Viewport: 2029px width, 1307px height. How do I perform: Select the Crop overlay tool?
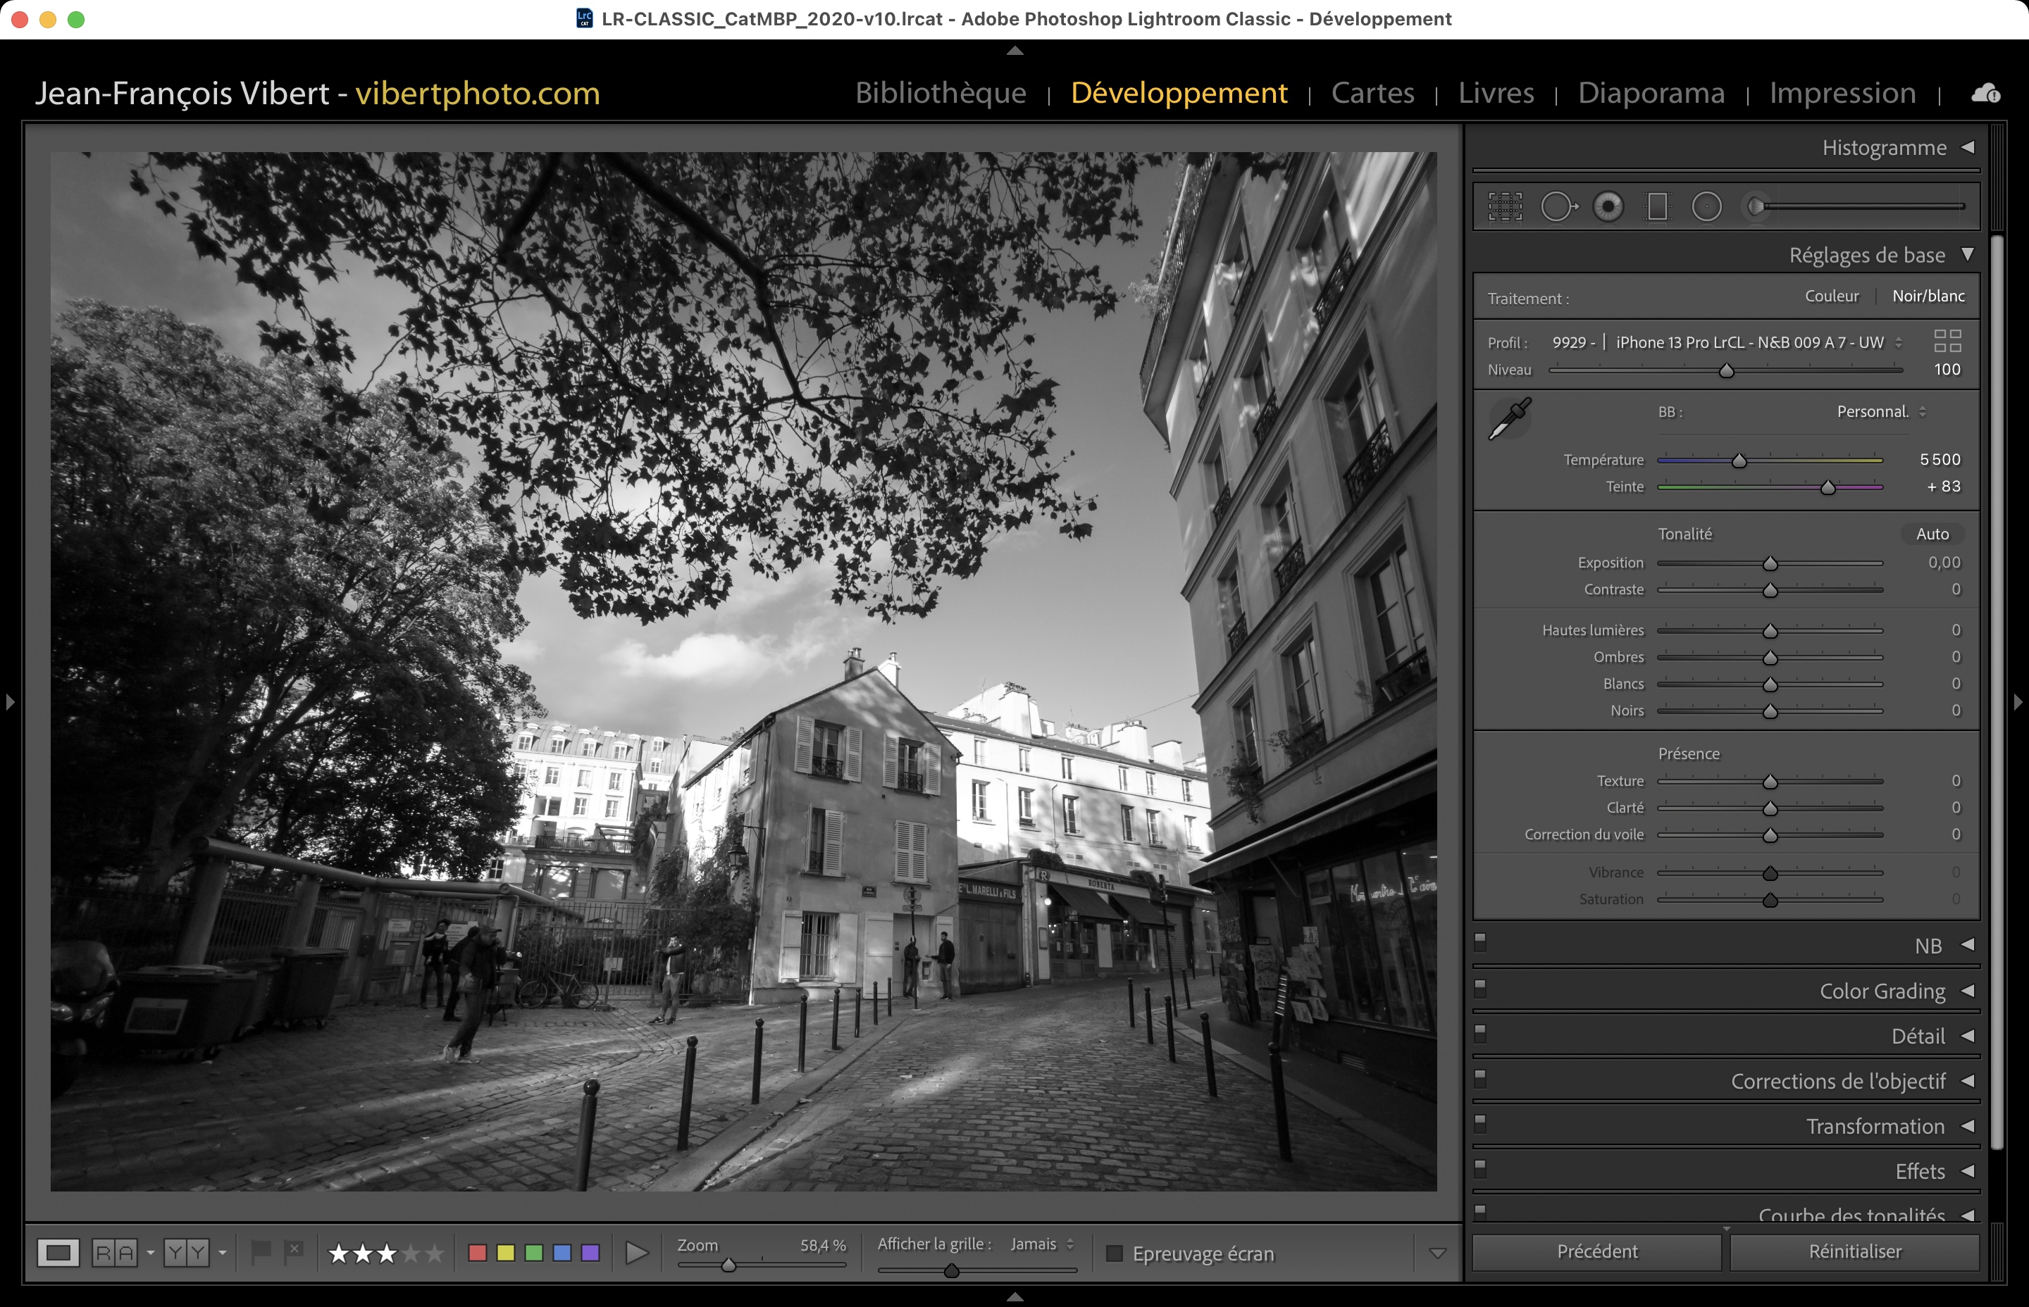(1506, 206)
